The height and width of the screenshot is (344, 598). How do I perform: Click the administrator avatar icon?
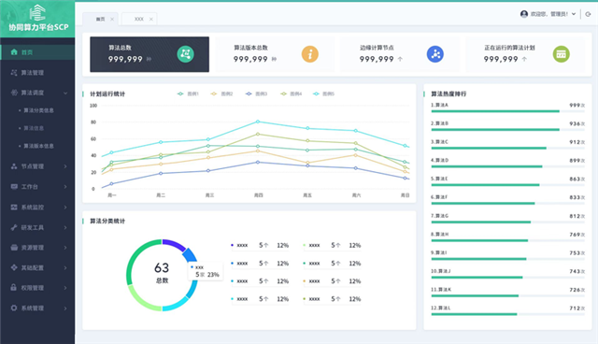click(x=524, y=14)
